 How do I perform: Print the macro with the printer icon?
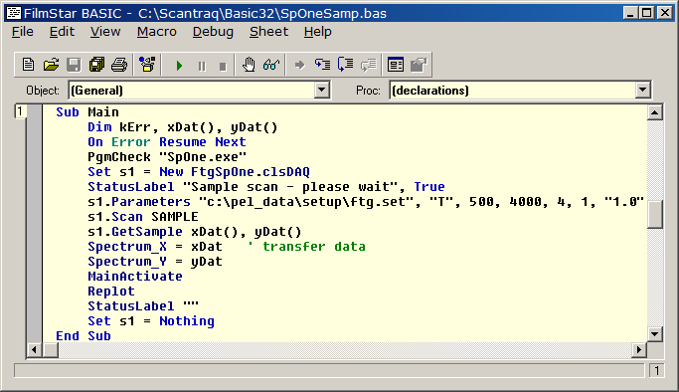[119, 65]
